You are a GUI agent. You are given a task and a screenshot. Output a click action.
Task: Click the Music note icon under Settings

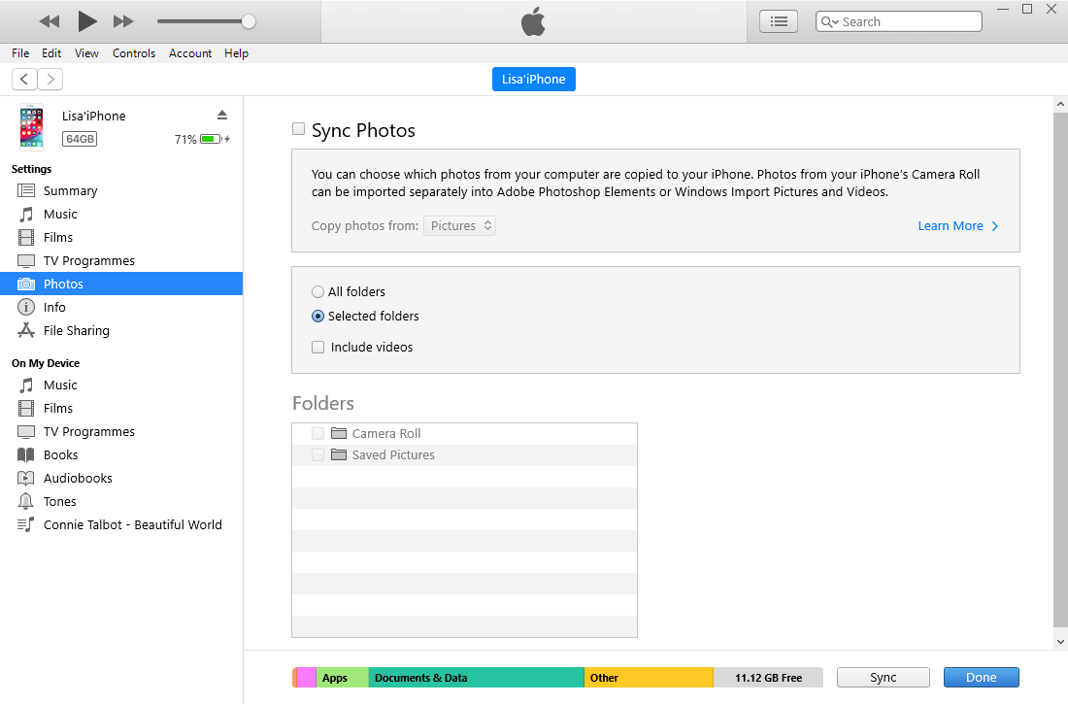point(26,214)
